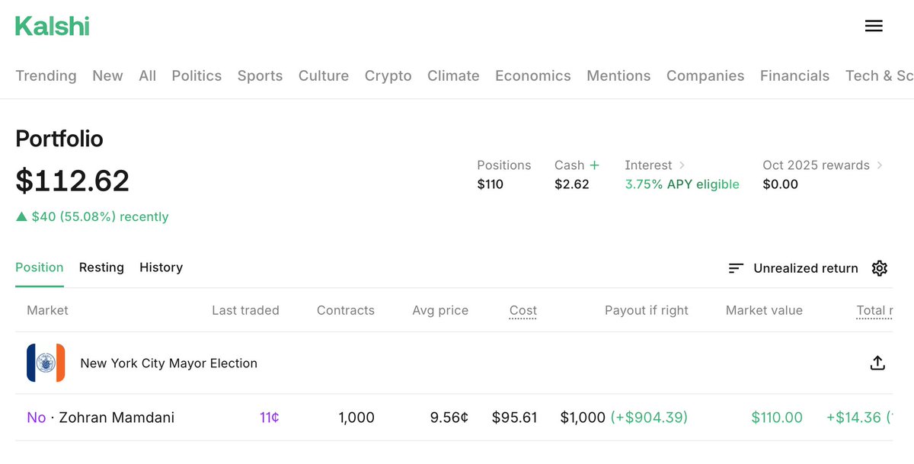914x464 pixels.
Task: Select the No · Zohran Mamdani position row
Action: [x=101, y=418]
